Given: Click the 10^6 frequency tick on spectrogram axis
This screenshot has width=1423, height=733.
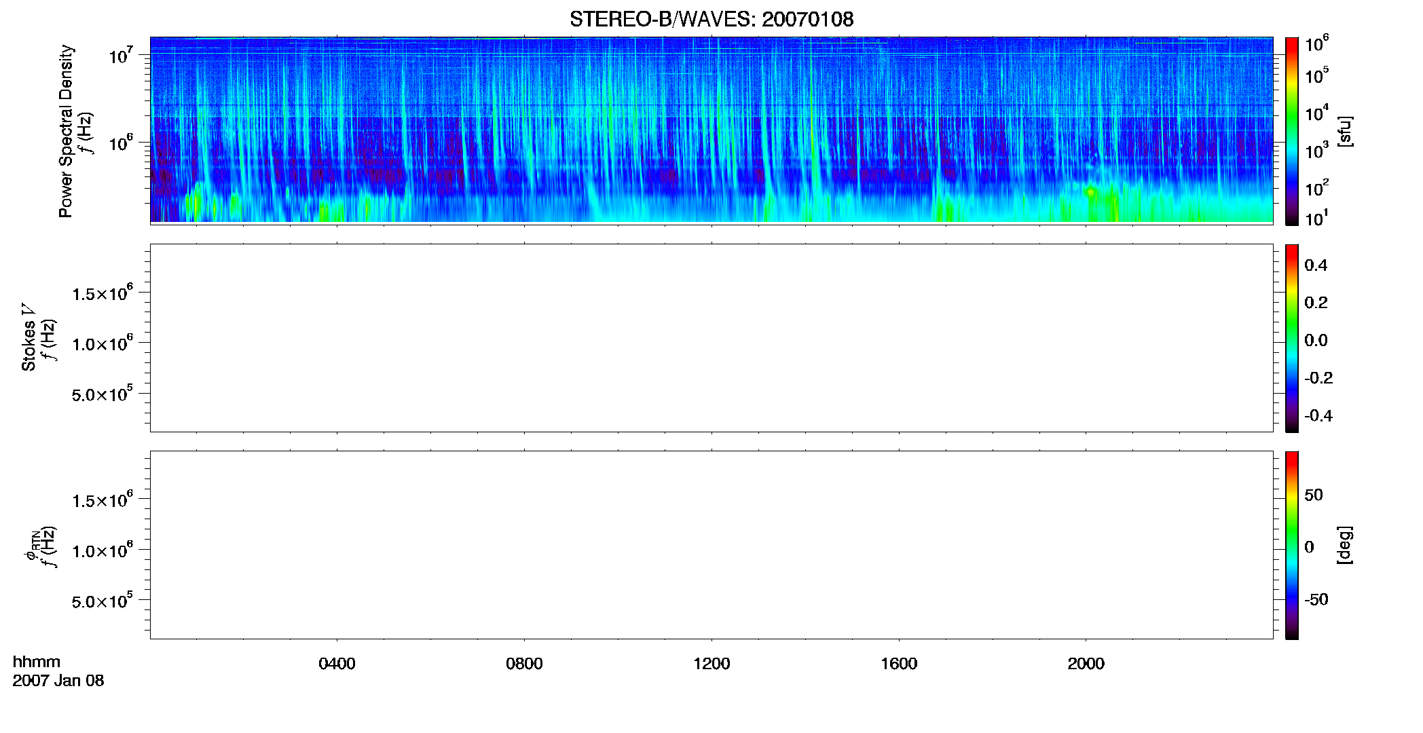Looking at the screenshot, I should [121, 143].
